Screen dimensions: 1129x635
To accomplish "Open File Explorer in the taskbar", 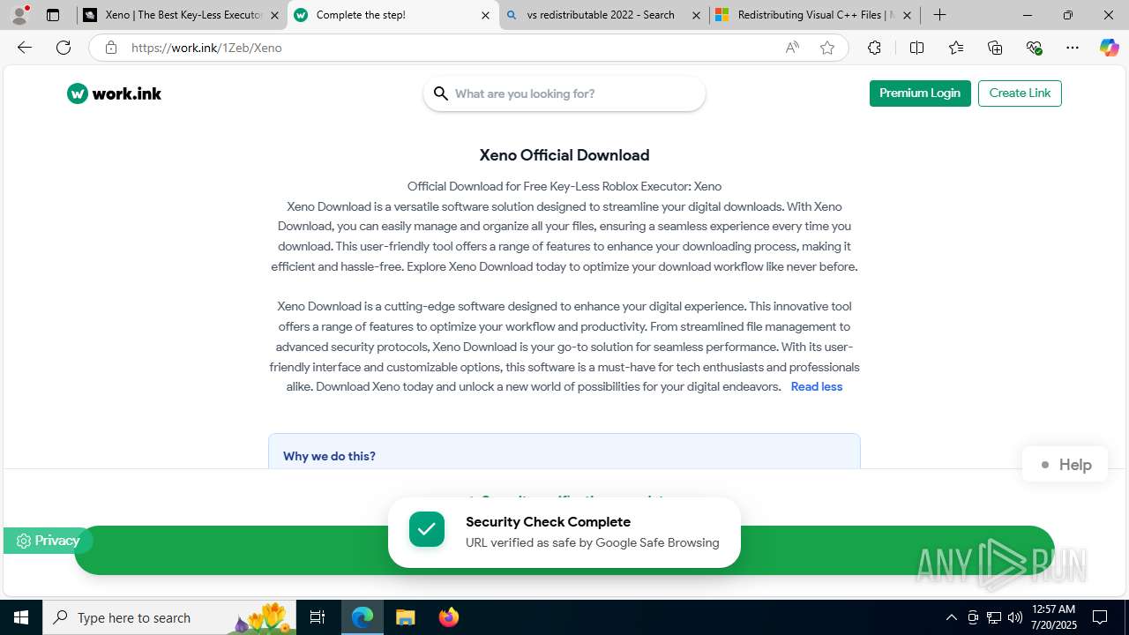I will pyautogui.click(x=405, y=617).
